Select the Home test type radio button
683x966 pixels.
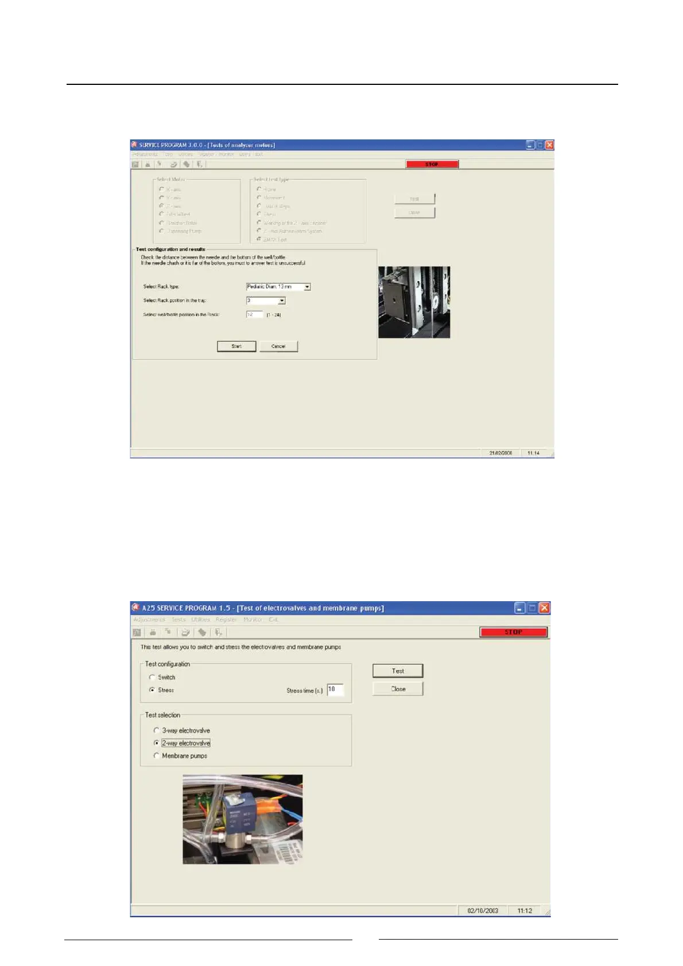pos(259,189)
